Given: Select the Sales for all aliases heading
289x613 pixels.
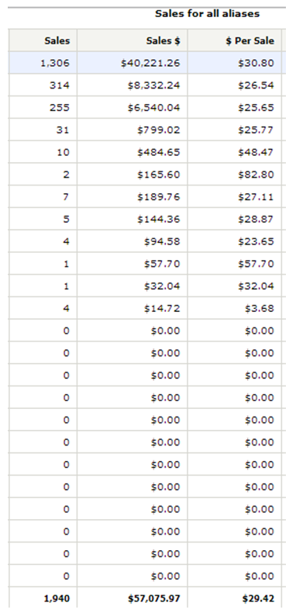Looking at the screenshot, I should (208, 14).
